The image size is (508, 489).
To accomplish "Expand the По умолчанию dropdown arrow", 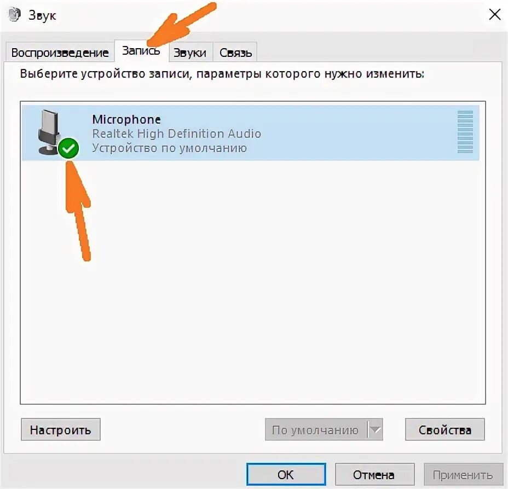I will coord(375,429).
